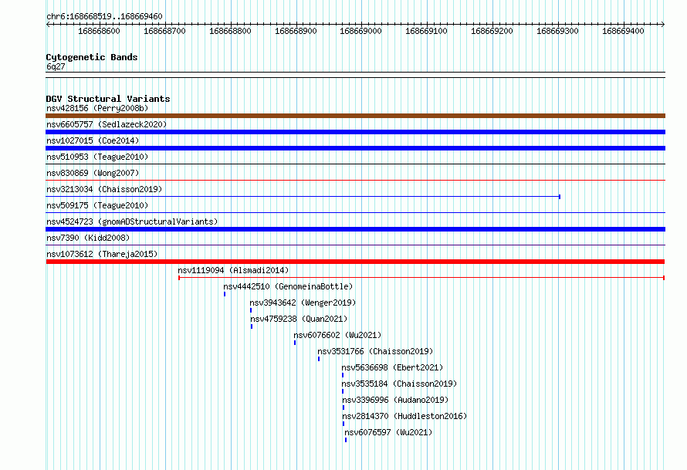Select nsv830869 (Wong2007) variant label
Viewport: 687px width, 470px height.
pyautogui.click(x=93, y=173)
